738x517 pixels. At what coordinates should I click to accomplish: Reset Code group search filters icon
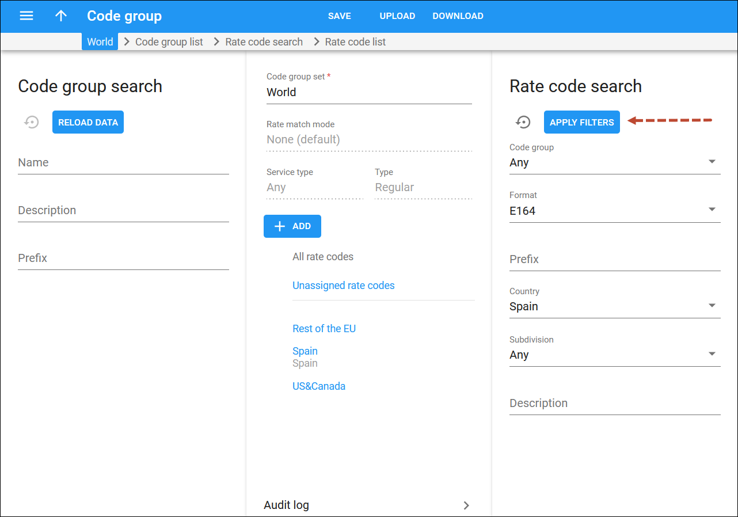click(32, 122)
